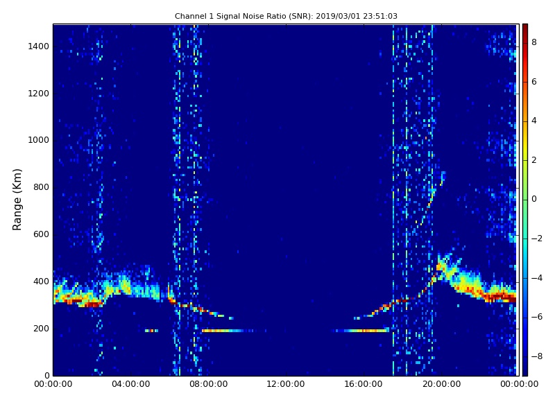Select the '12:00:00' x-axis tick label
The width and height of the screenshot is (555, 416).
click(x=286, y=384)
